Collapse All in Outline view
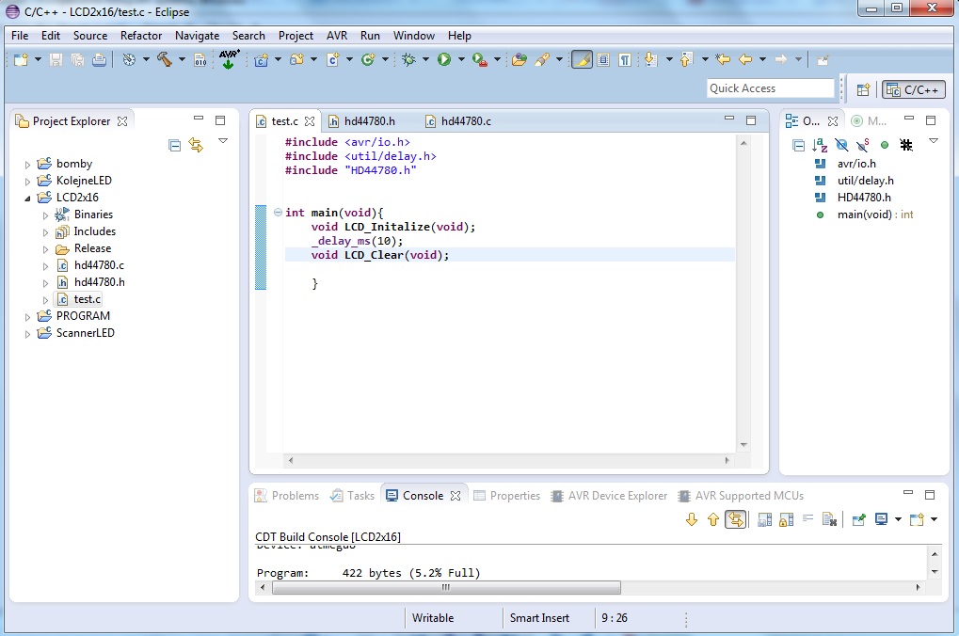959x636 pixels. click(x=798, y=145)
